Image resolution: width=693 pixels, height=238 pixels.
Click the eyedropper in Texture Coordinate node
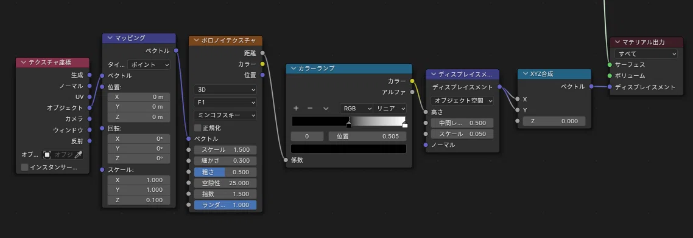78,155
